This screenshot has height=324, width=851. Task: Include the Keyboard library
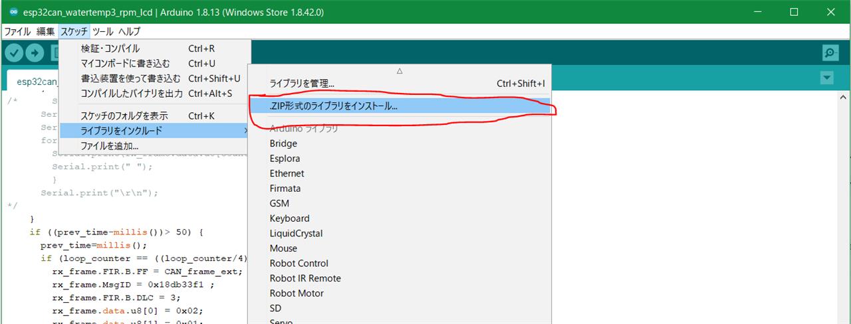400,218
